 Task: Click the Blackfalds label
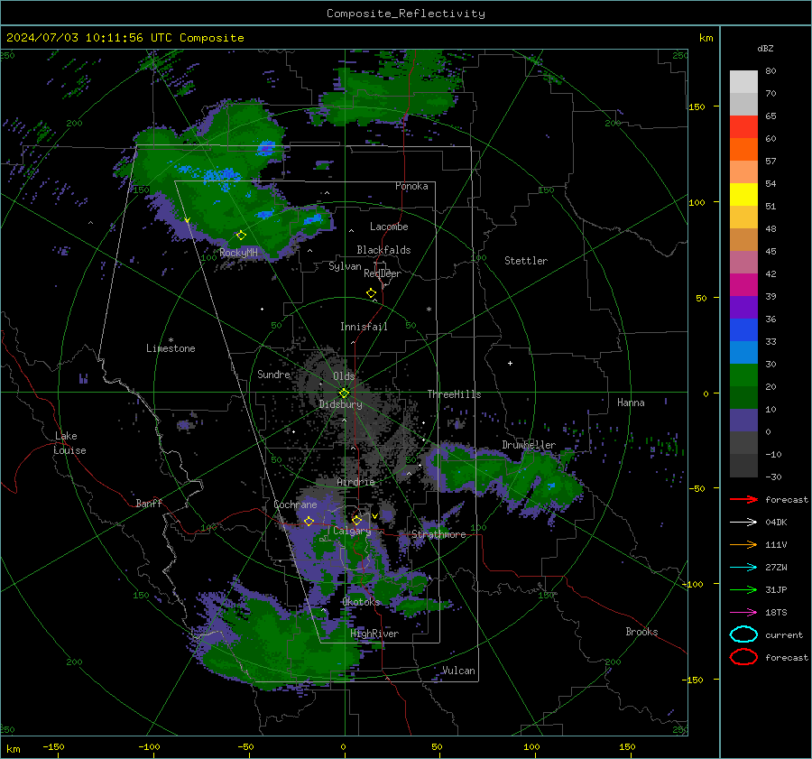click(x=383, y=250)
